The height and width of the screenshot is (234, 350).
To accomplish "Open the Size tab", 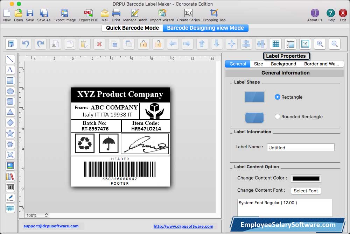I will (x=259, y=64).
